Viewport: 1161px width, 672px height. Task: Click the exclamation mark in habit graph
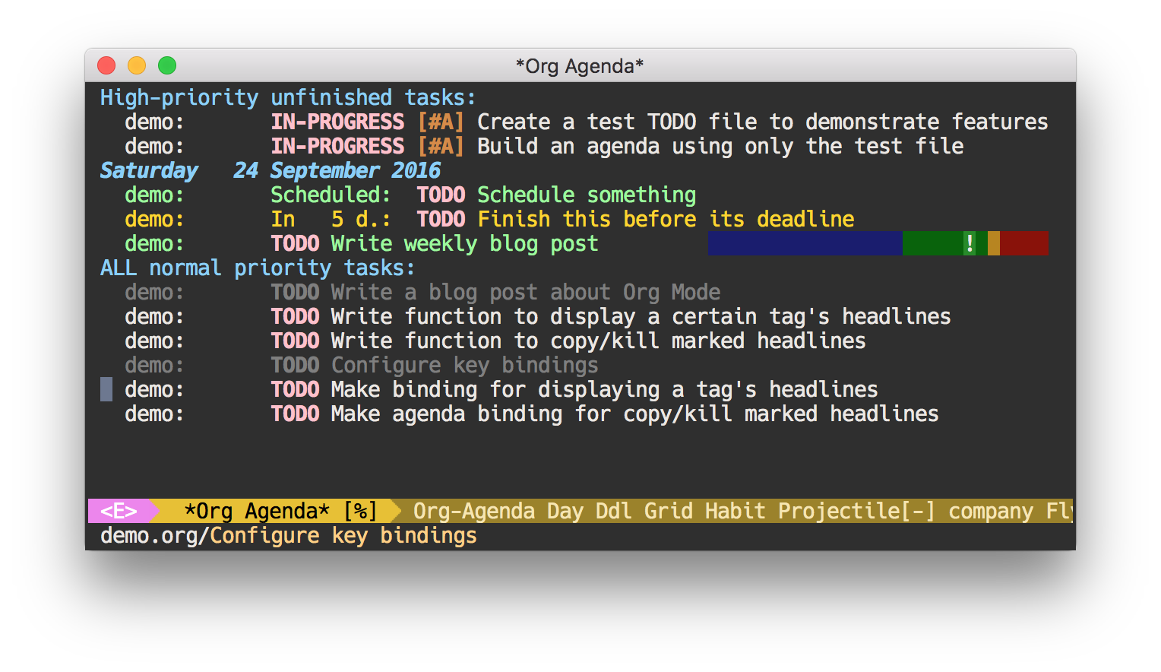pos(970,243)
